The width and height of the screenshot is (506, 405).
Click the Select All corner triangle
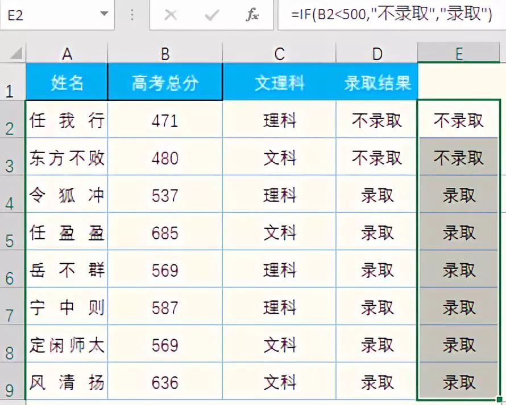pos(16,54)
